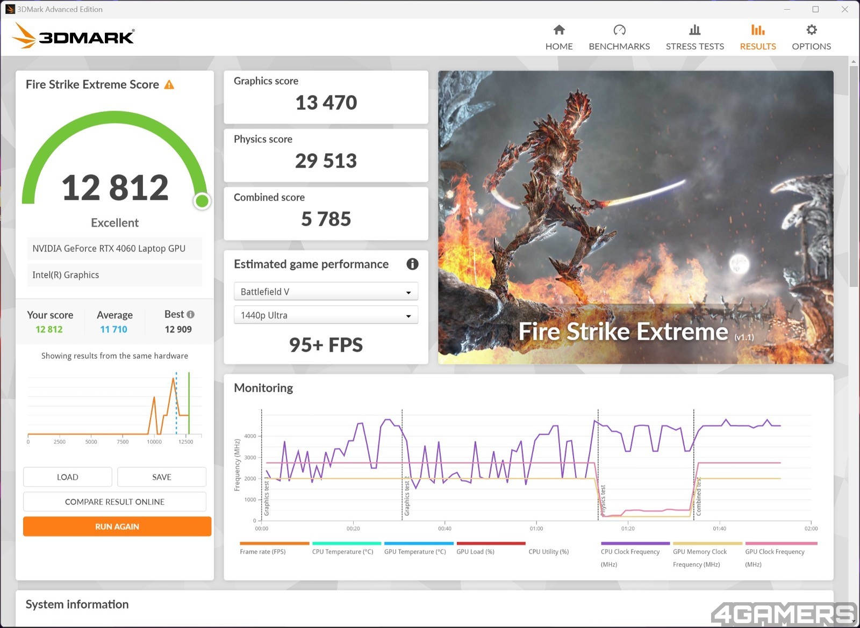Image resolution: width=860 pixels, height=628 pixels.
Task: Click COMPARE RESULT ONLINE button
Action: coord(114,502)
